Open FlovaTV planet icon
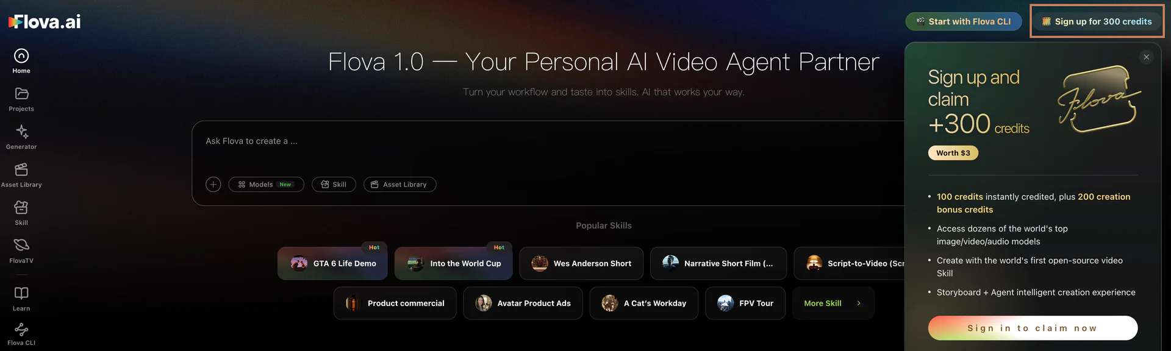 click(21, 245)
